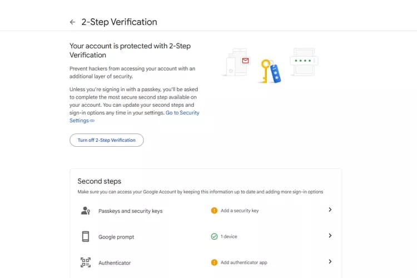This screenshot has height=278, width=417.
Task: Expand the Passkeys and security keys chevron
Action: [x=330, y=210]
